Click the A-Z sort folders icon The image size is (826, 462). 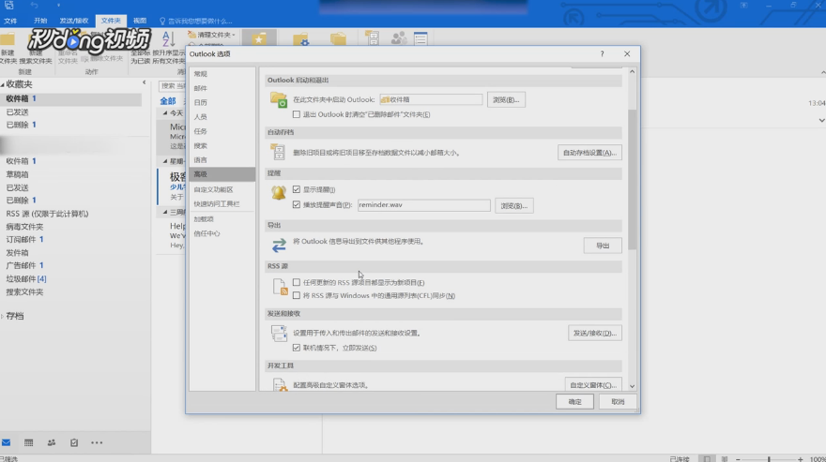(169, 39)
